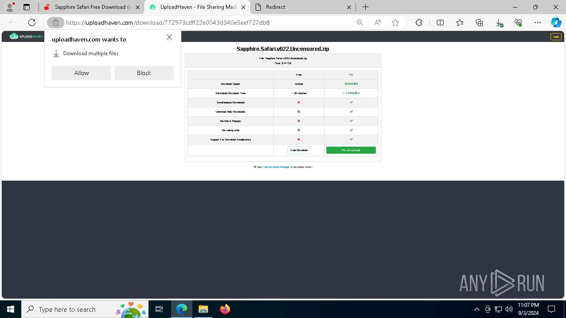Open Microsoft Edge from taskbar
566x318 pixels.
coord(182,309)
